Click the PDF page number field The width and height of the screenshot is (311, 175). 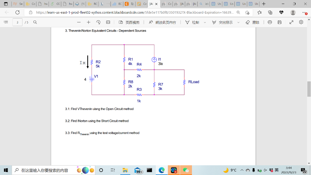[x=17, y=22]
